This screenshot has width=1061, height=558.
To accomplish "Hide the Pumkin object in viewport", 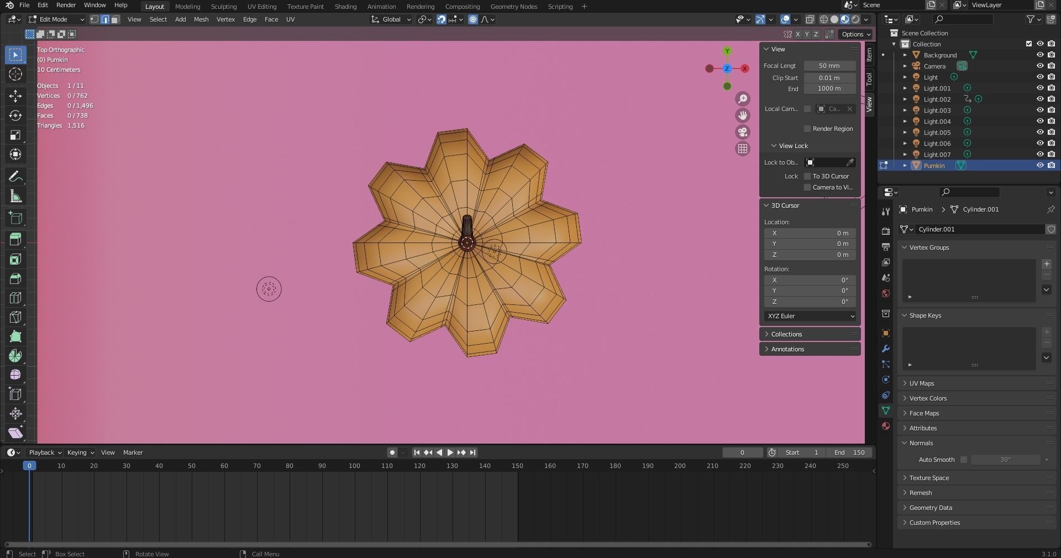I will tap(1040, 165).
